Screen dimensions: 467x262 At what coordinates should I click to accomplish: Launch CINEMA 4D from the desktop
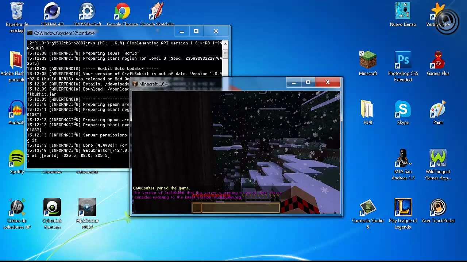tap(52, 11)
